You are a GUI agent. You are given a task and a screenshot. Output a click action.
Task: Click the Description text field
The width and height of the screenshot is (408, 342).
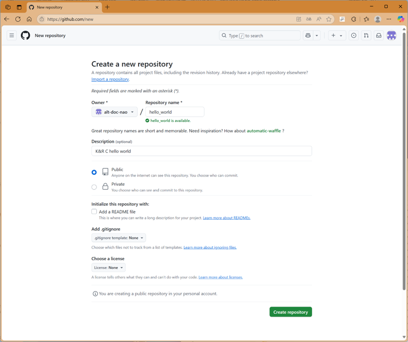pos(202,151)
